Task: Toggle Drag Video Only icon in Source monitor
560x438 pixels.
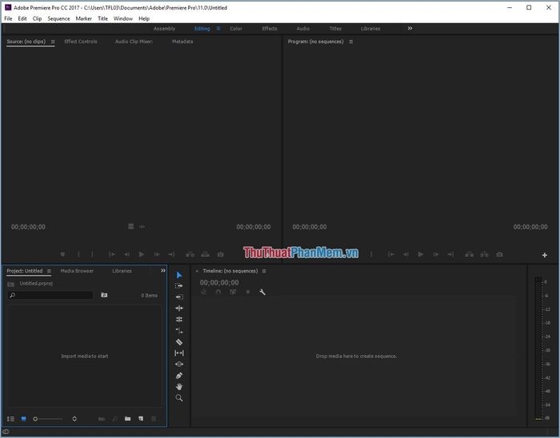Action: 130,226
